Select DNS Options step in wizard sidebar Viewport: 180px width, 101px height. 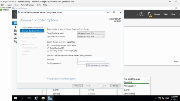tap(30, 34)
